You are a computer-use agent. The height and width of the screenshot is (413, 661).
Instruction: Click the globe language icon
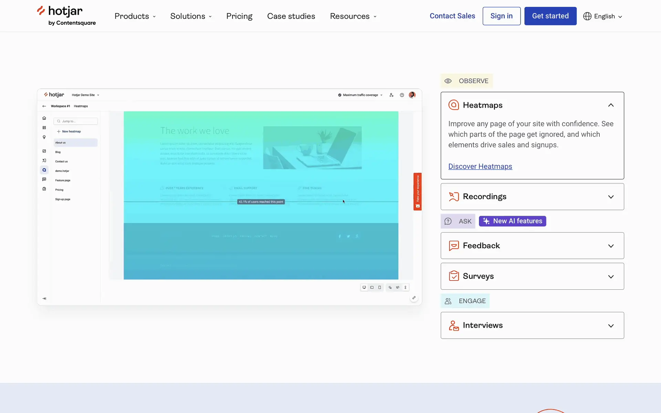[587, 16]
